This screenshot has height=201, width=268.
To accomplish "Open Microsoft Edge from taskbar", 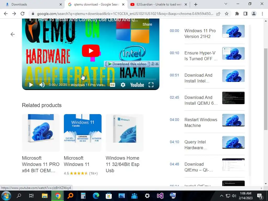I will pos(96,196).
